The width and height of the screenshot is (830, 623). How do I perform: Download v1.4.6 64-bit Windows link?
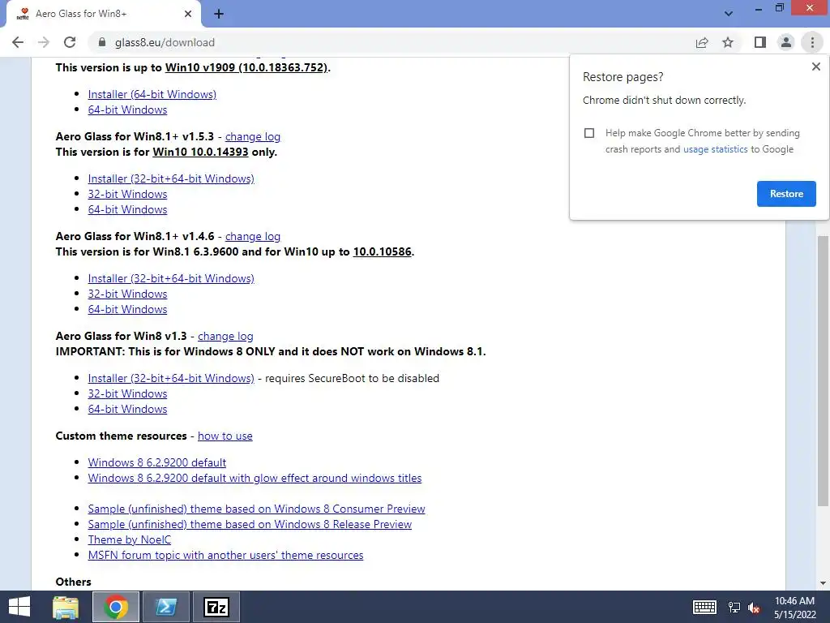point(127,309)
